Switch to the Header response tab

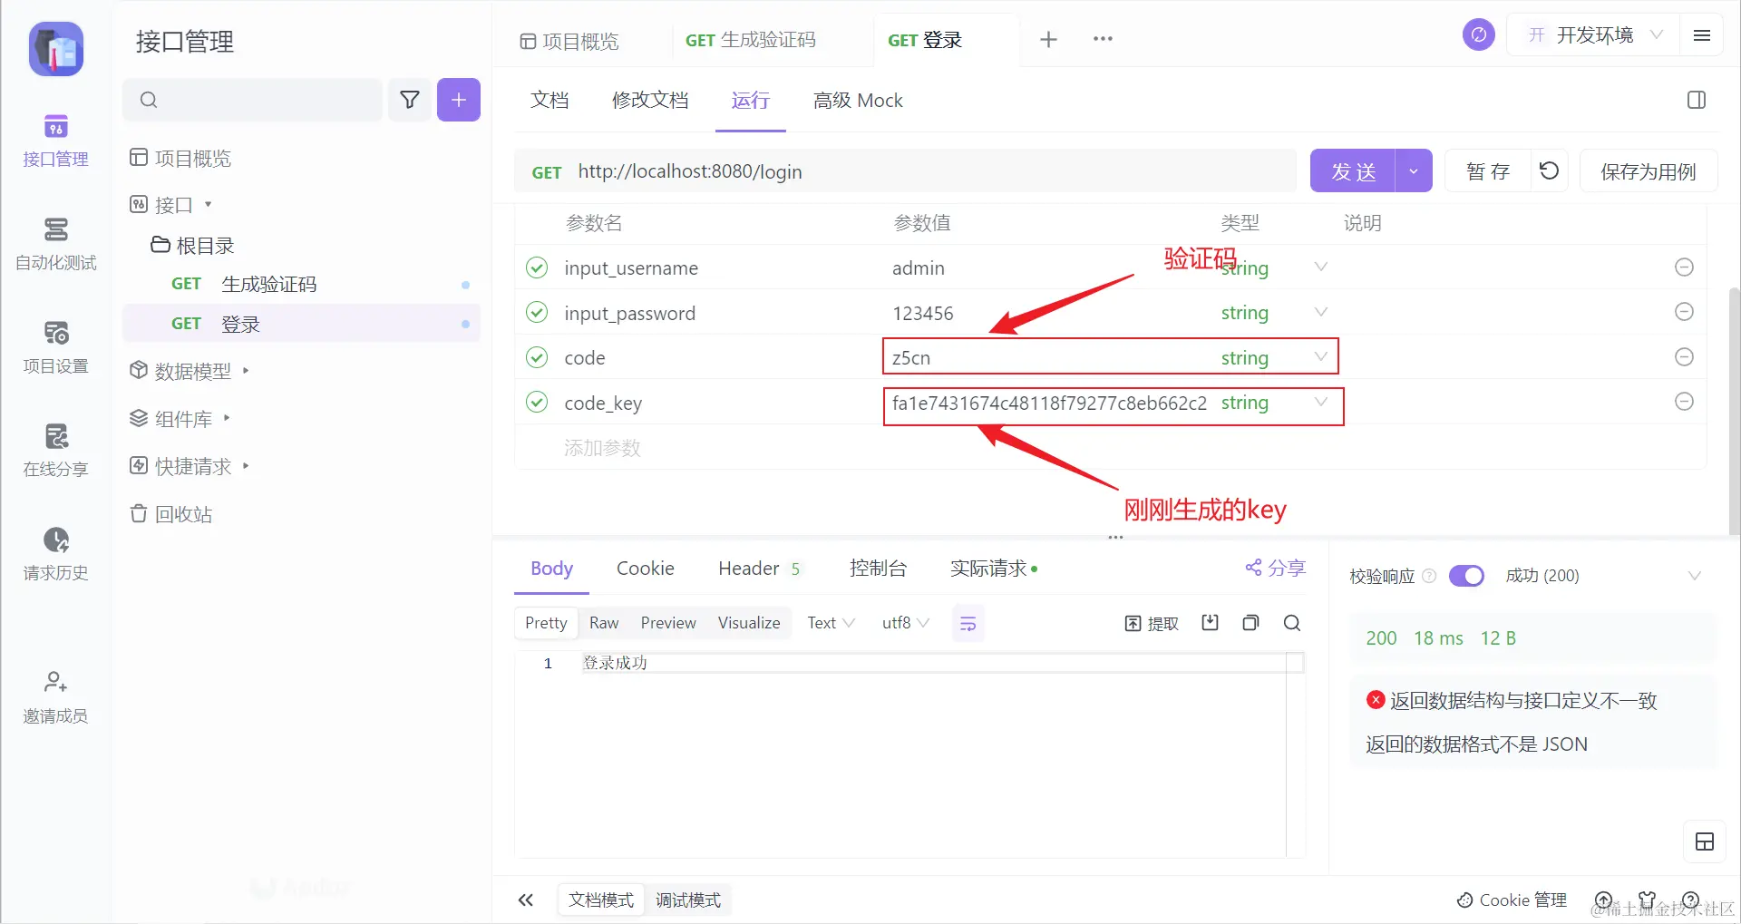pyautogui.click(x=759, y=568)
